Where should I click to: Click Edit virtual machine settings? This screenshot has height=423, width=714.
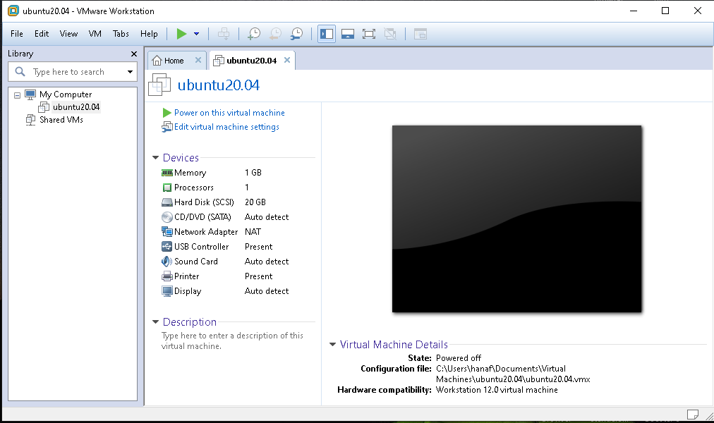[226, 127]
